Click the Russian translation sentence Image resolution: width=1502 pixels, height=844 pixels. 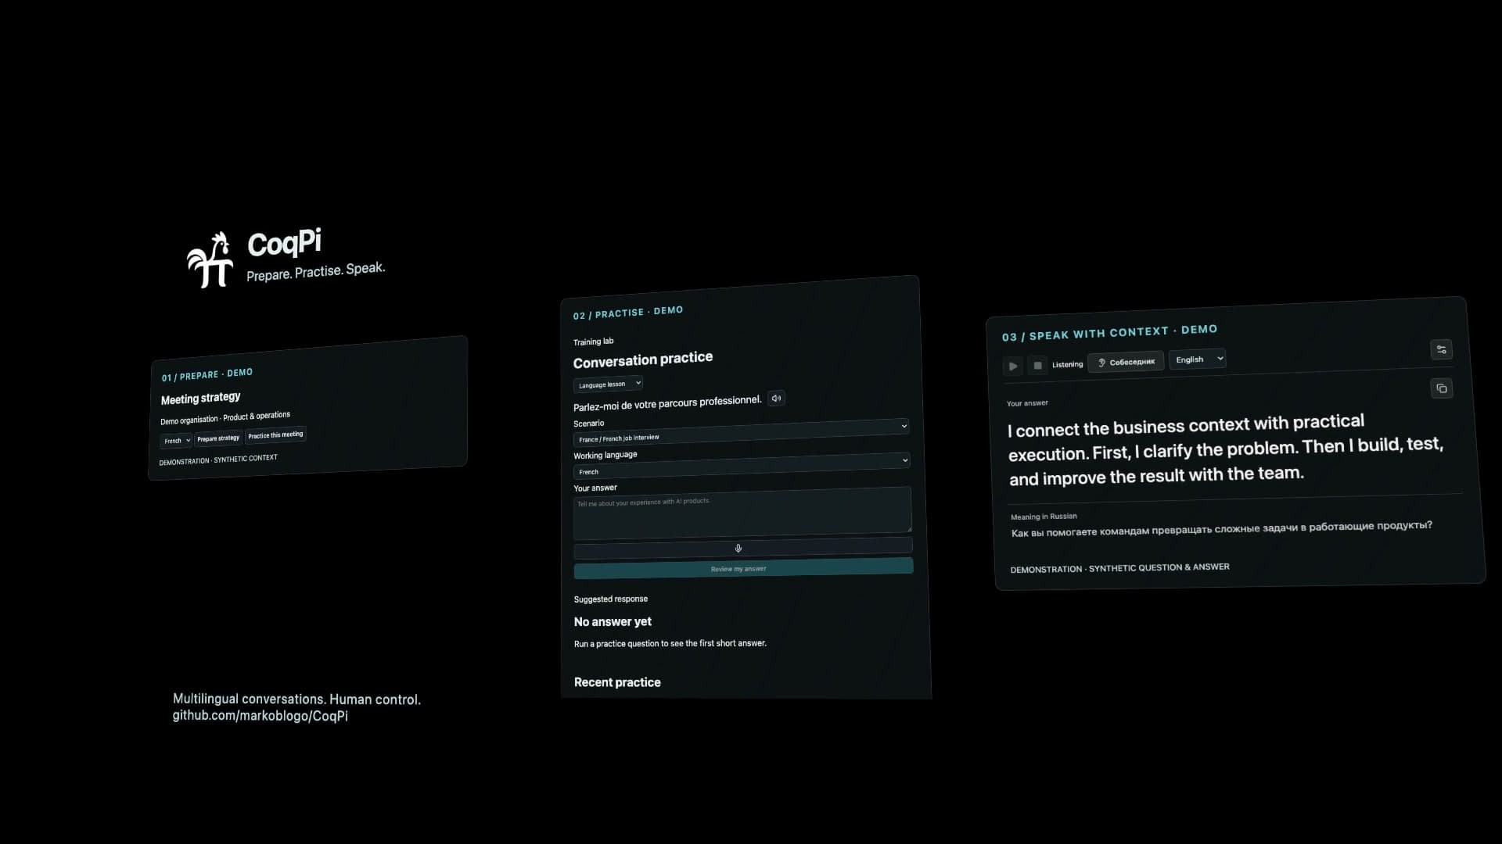pos(1221,529)
